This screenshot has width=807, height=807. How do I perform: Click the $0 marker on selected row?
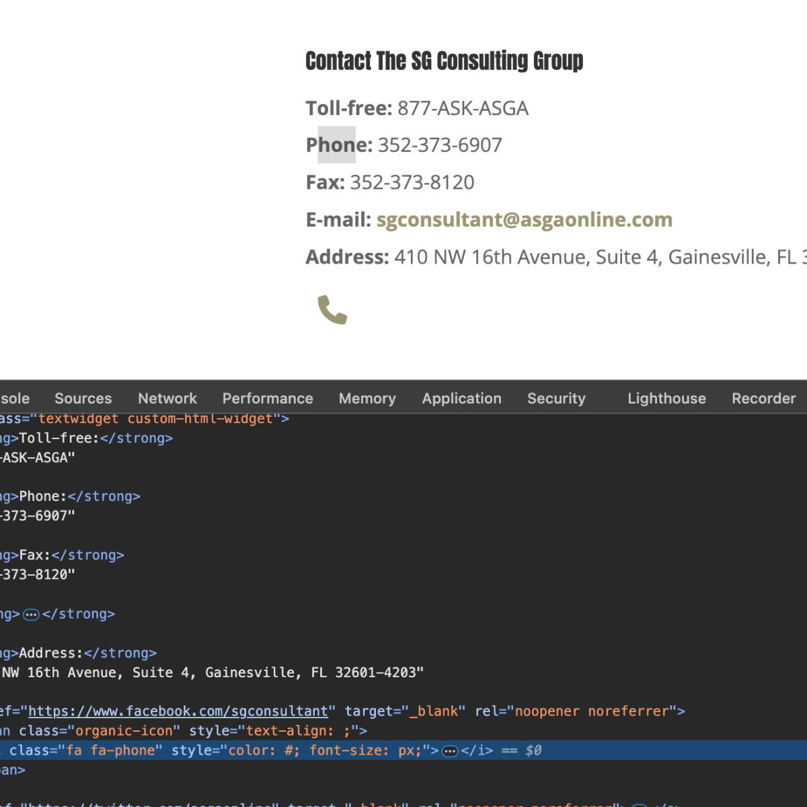click(x=533, y=751)
